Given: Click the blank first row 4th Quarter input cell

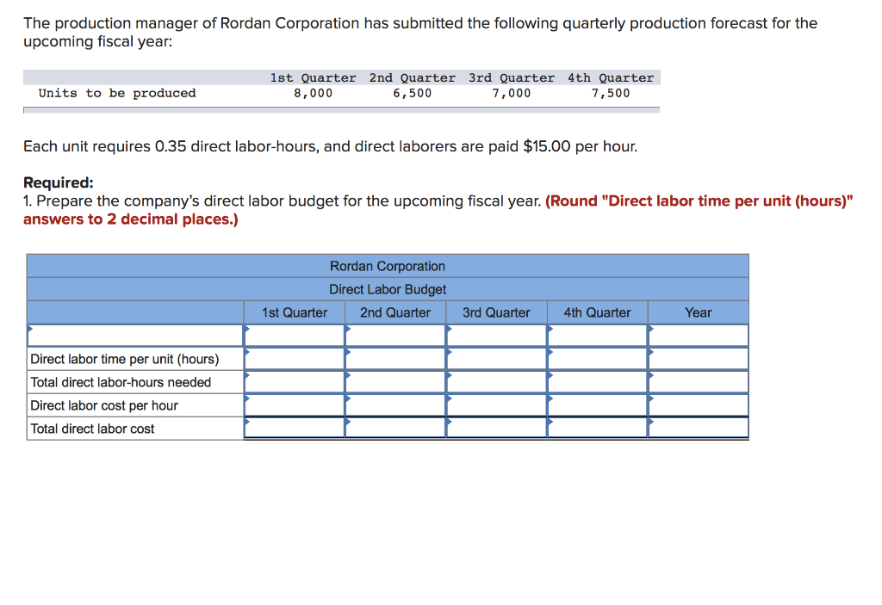Looking at the screenshot, I should click(598, 336).
